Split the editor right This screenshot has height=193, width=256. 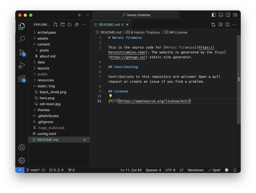[x=227, y=24]
